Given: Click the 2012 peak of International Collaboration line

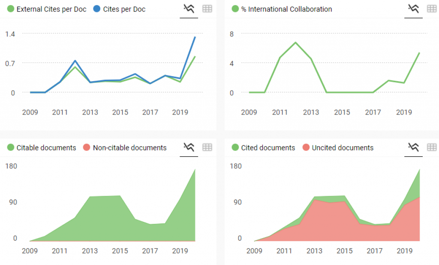Looking at the screenshot, I should [295, 42].
